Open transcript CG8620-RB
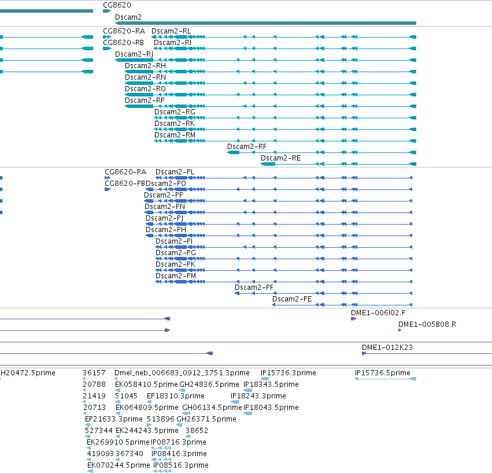Viewport: 492px width, 474px height. 123,43
